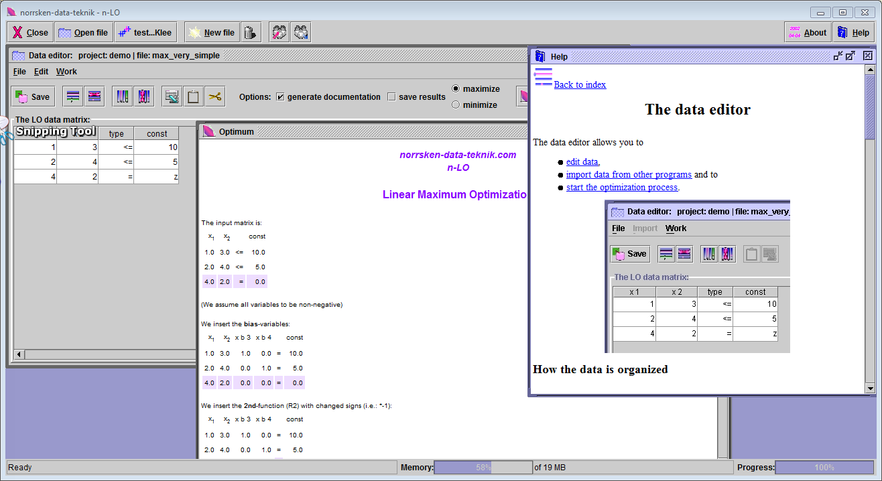This screenshot has width=882, height=481.
Task: Open the File menu in Data editor
Action: coord(19,72)
